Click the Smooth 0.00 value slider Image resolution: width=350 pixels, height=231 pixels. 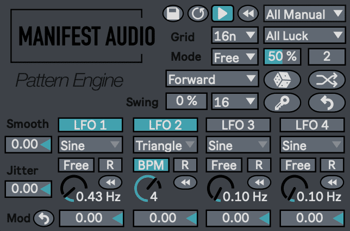click(29, 144)
